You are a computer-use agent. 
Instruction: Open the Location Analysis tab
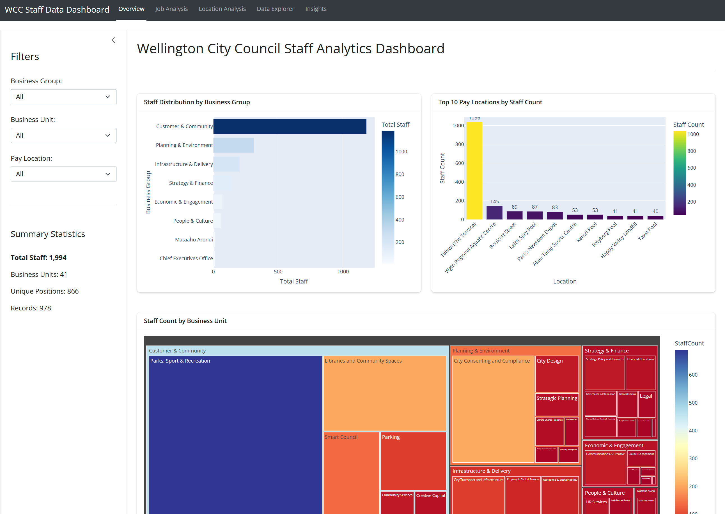[x=222, y=8]
